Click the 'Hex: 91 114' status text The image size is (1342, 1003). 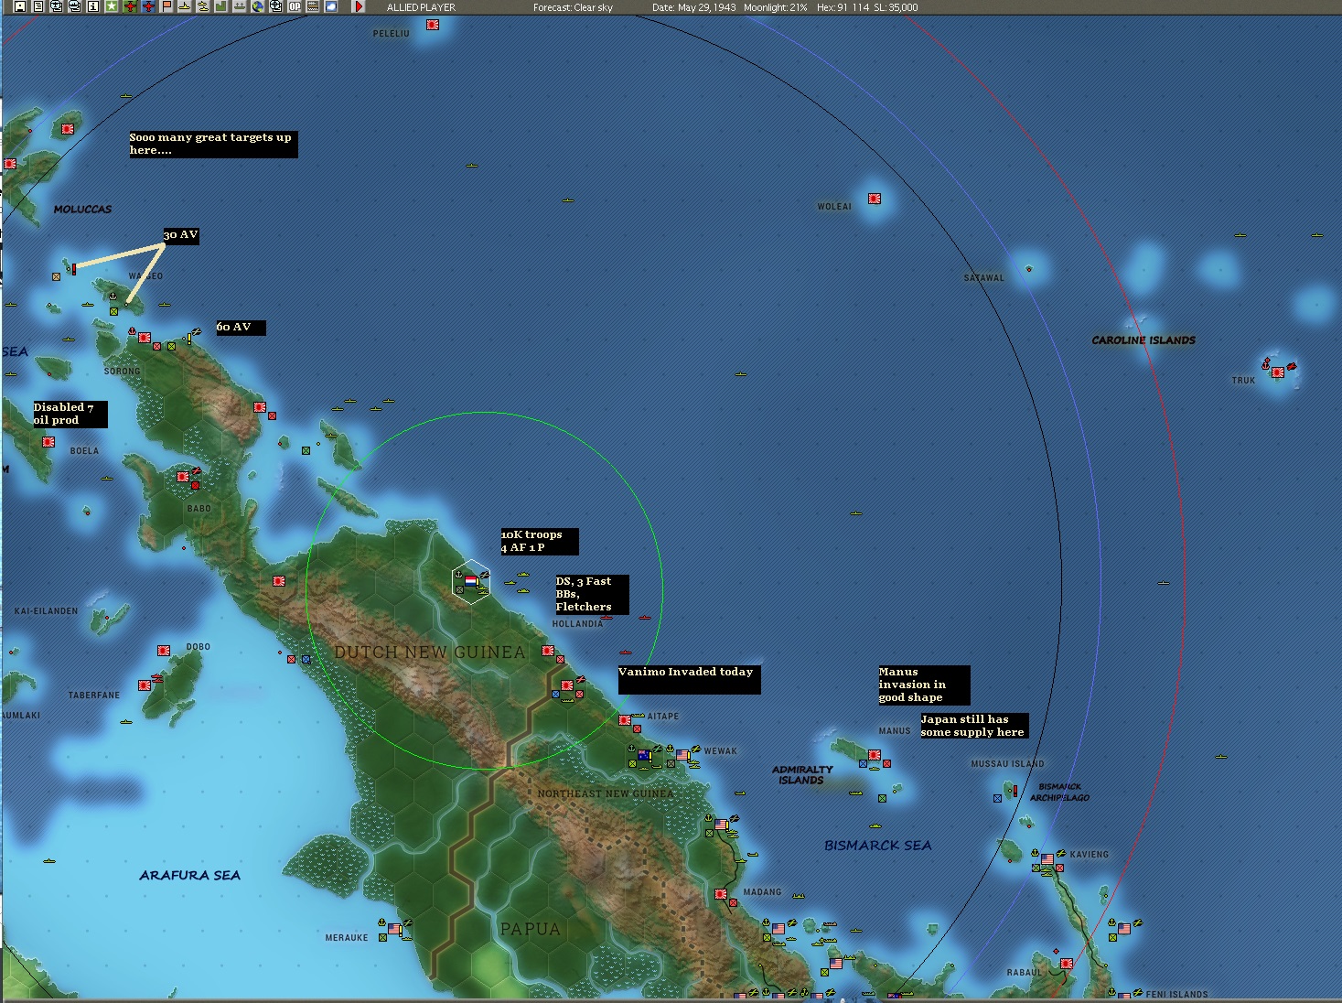pyautogui.click(x=843, y=7)
